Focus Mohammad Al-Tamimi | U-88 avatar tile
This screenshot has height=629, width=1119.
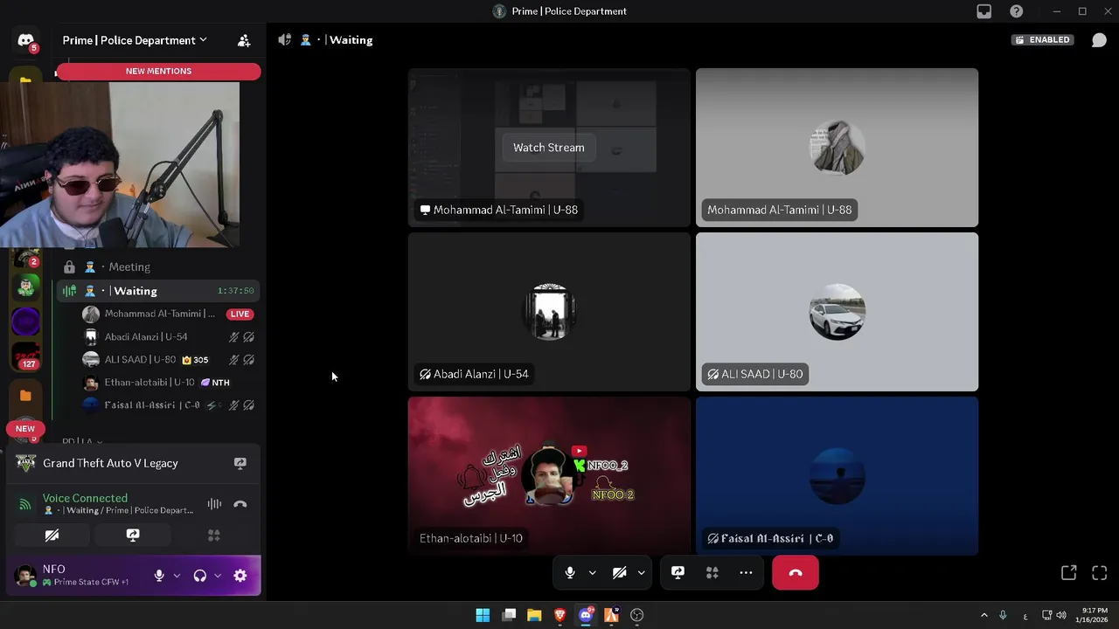point(837,148)
